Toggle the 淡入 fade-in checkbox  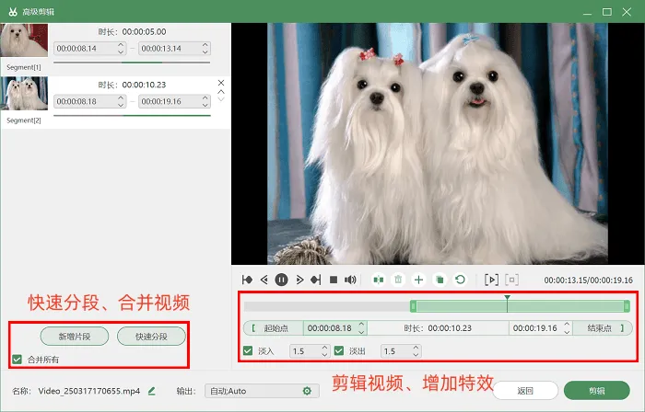(248, 351)
